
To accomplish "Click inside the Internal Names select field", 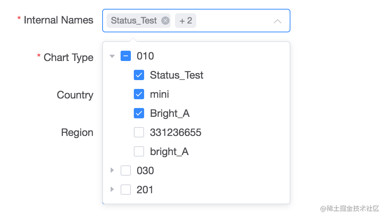I will click(228, 21).
